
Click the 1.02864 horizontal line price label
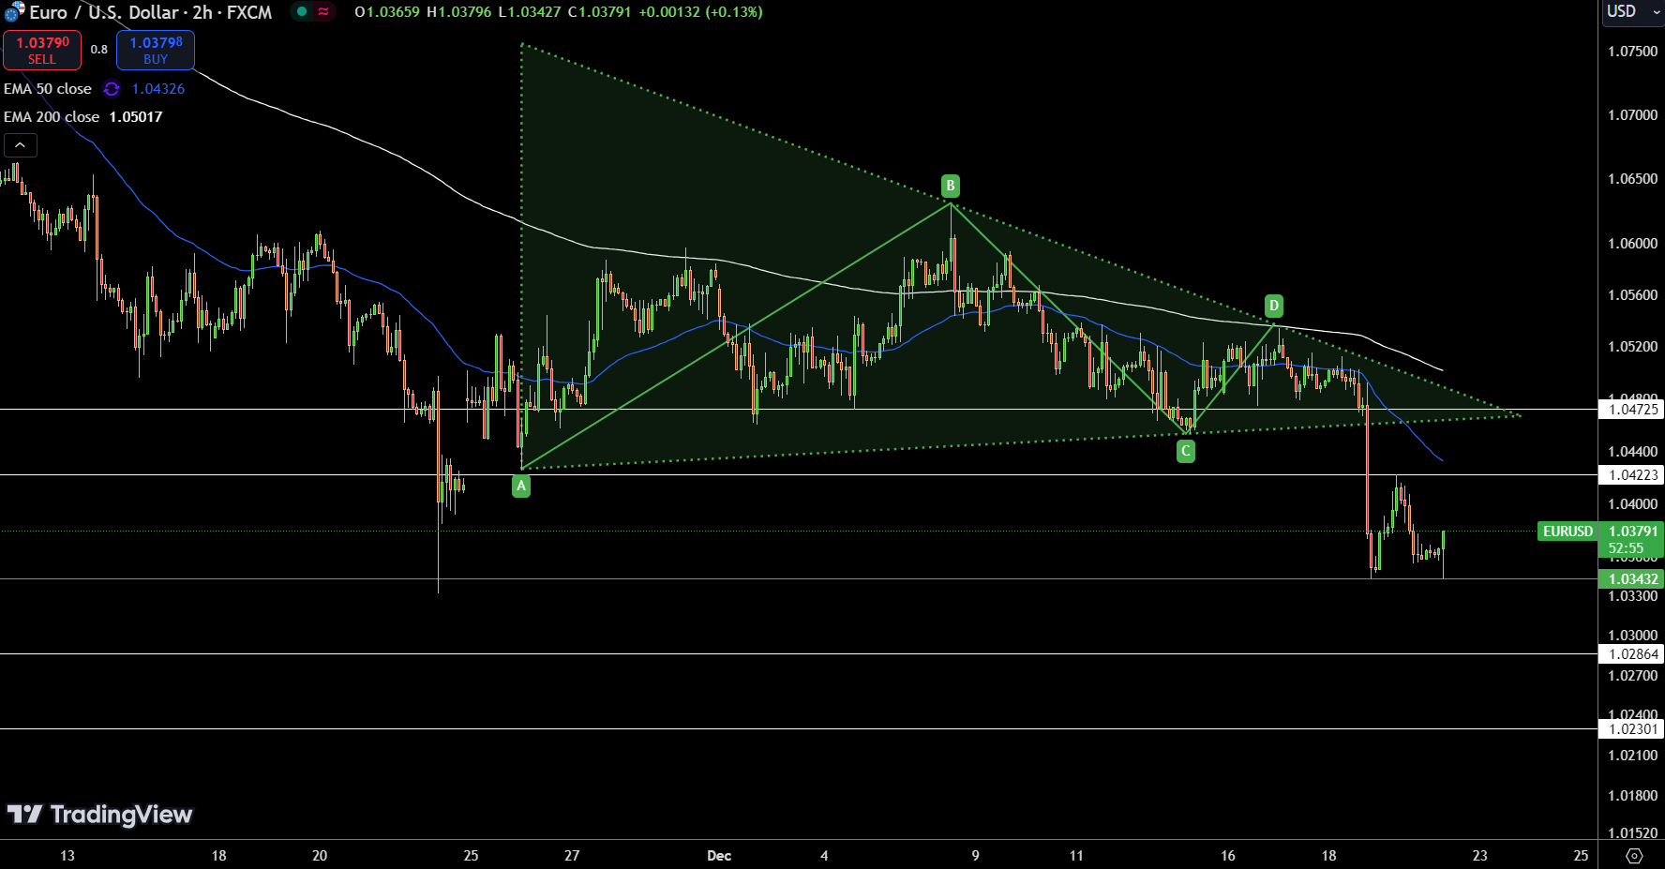(x=1632, y=654)
